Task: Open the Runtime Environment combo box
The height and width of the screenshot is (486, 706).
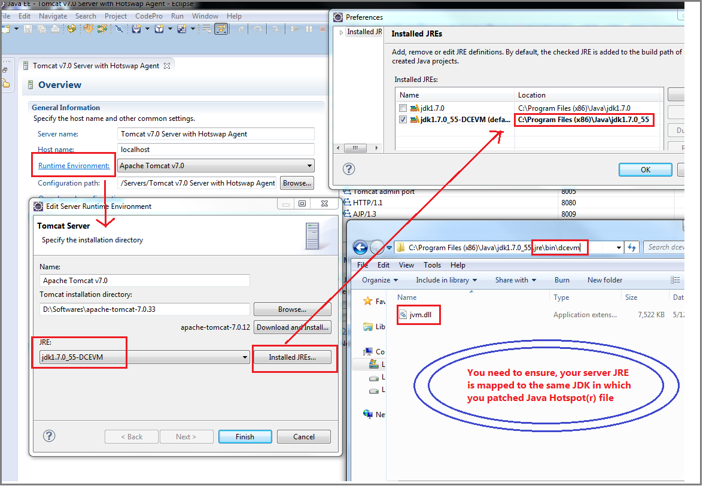Action: (x=215, y=165)
